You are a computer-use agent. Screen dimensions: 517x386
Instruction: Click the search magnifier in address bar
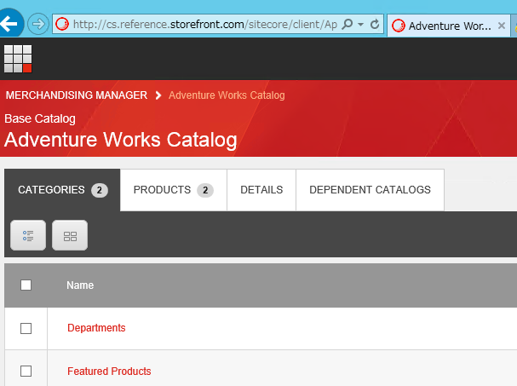[x=348, y=24]
